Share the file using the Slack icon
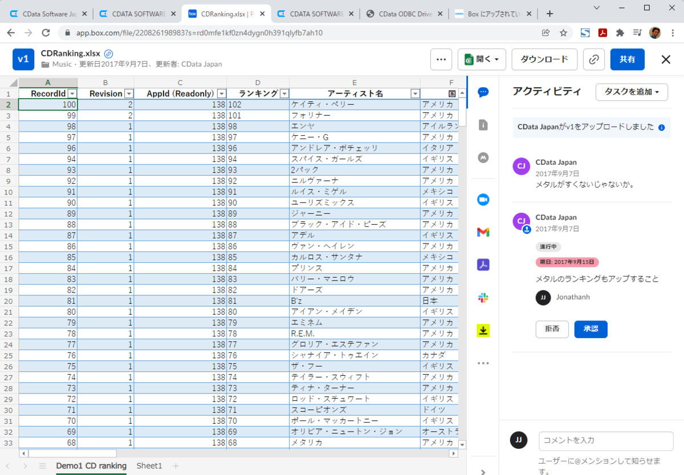This screenshot has width=684, height=475. click(x=483, y=297)
